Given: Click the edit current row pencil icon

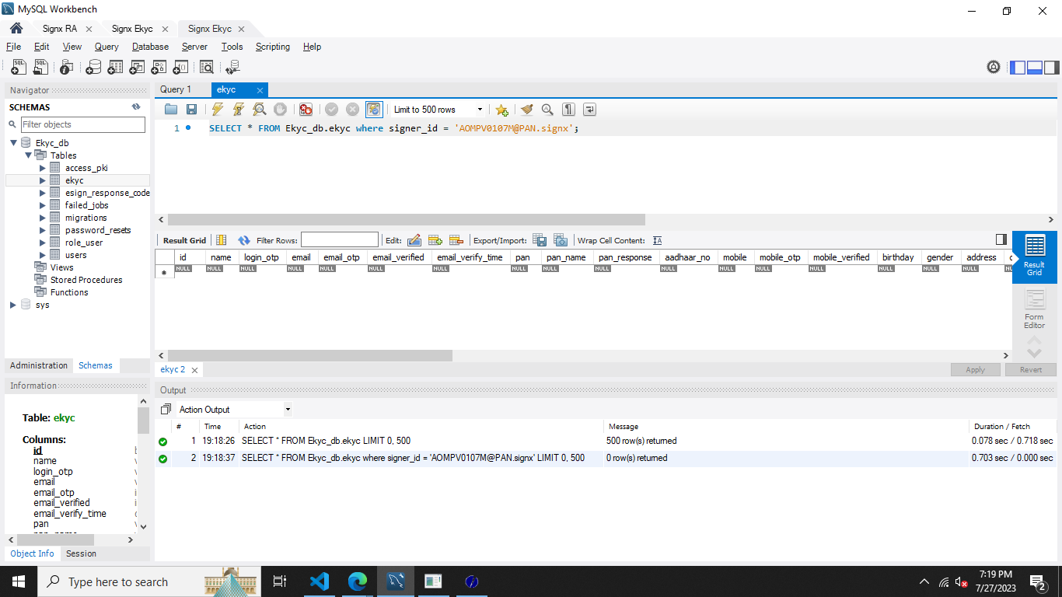Looking at the screenshot, I should point(414,240).
